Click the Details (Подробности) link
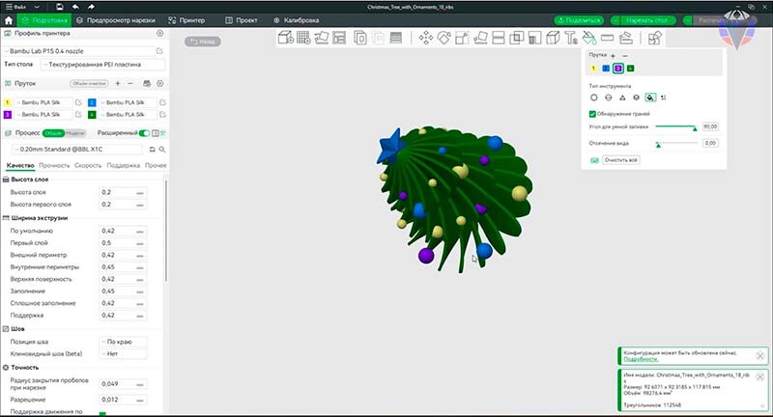Image resolution: width=773 pixels, height=417 pixels. pyautogui.click(x=641, y=359)
